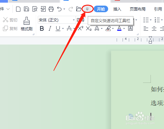Print the document with printer icon
The width and height of the screenshot is (164, 129).
tap(51, 9)
